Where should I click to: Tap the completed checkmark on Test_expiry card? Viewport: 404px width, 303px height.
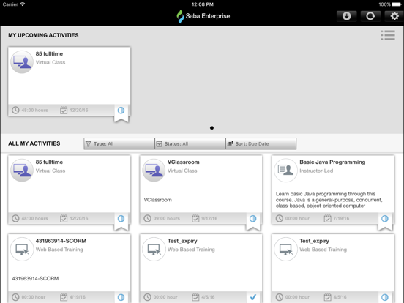click(253, 297)
